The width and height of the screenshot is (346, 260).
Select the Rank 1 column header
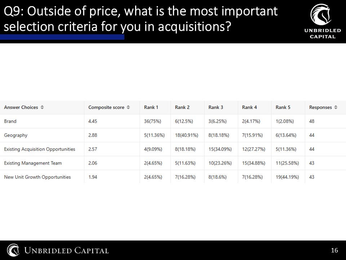(x=151, y=107)
